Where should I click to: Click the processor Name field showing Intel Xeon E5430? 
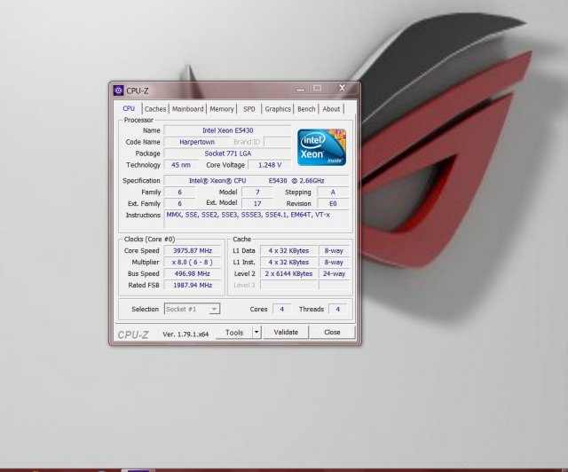point(227,130)
